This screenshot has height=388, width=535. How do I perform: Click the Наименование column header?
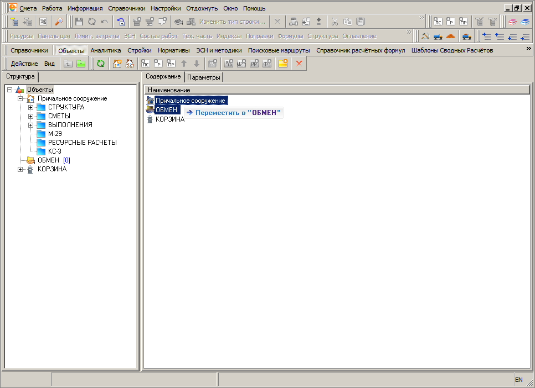click(336, 90)
